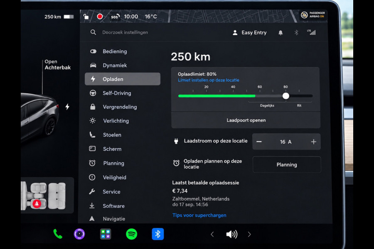Lower volume with the left arrow
The image size is (374, 249).
212,234
